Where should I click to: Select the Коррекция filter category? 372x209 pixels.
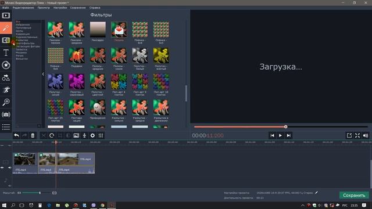tap(23, 34)
